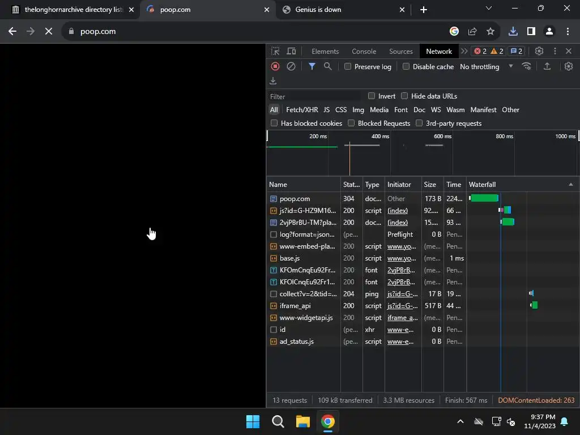Toggle the Waterfall column sort arrow
Image resolution: width=580 pixels, height=435 pixels.
pos(571,184)
